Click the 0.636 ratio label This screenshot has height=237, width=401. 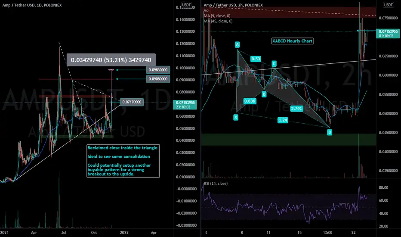tap(250, 101)
